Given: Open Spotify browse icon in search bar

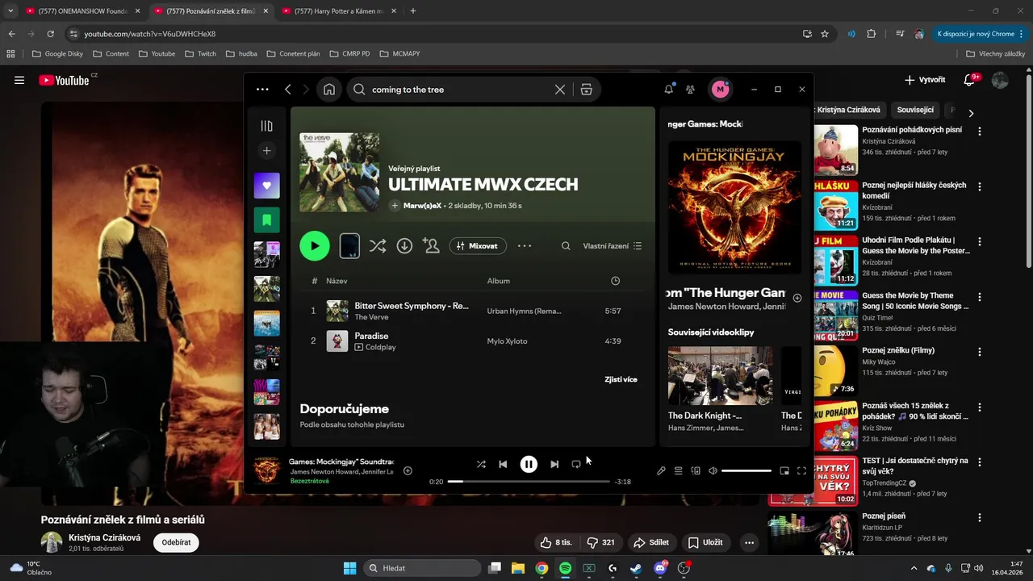Looking at the screenshot, I should pyautogui.click(x=587, y=90).
